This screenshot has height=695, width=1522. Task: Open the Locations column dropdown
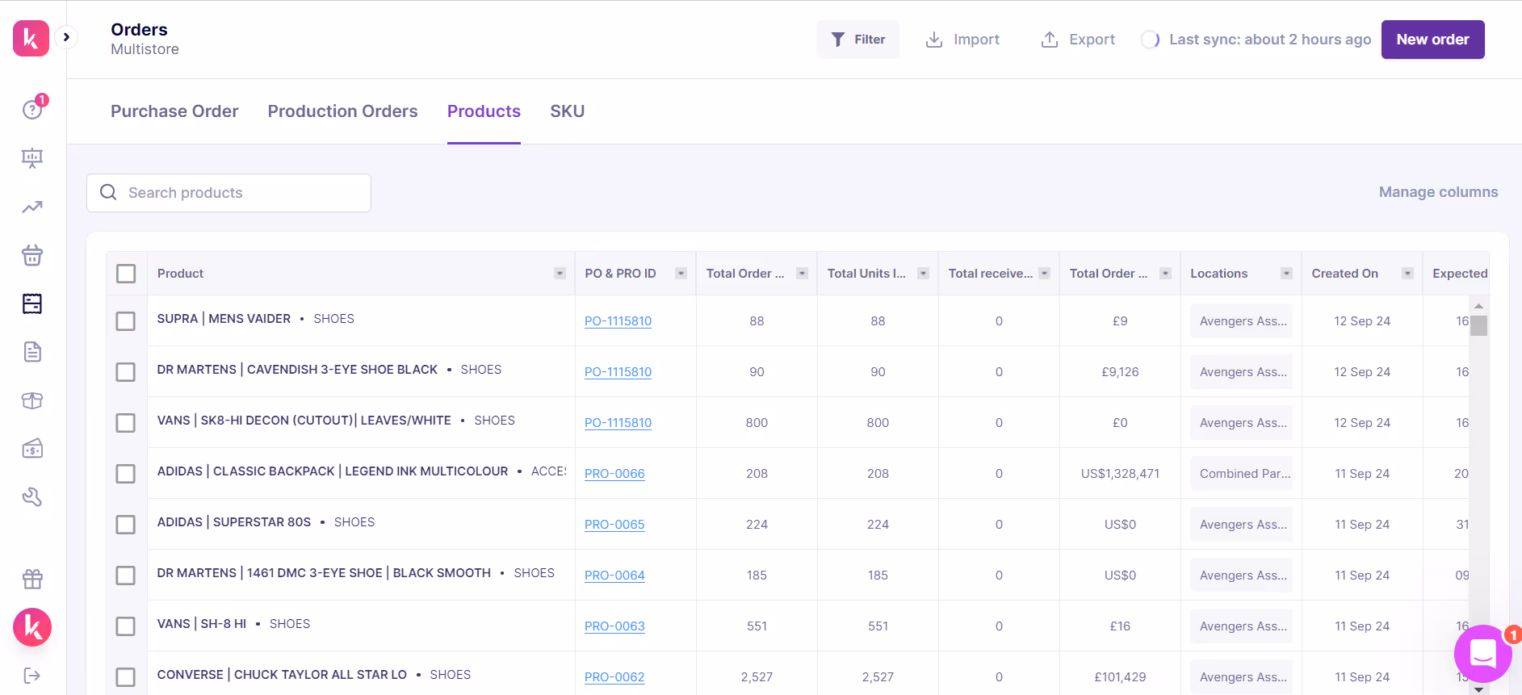click(1286, 274)
